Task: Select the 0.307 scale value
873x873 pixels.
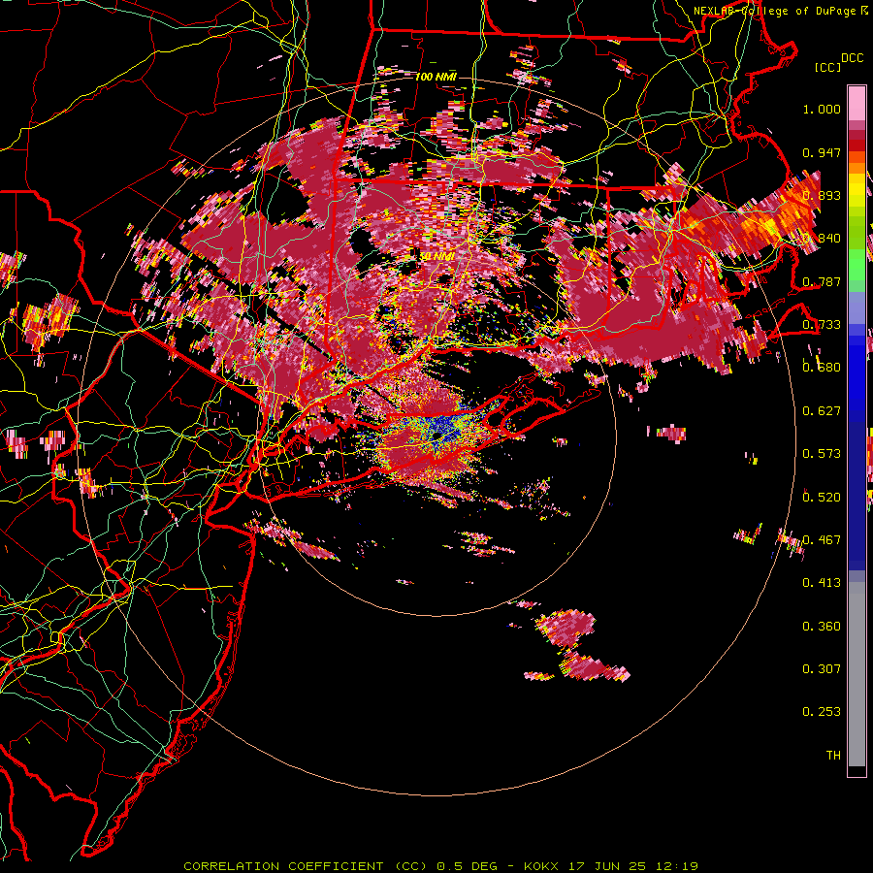Action: (822, 669)
